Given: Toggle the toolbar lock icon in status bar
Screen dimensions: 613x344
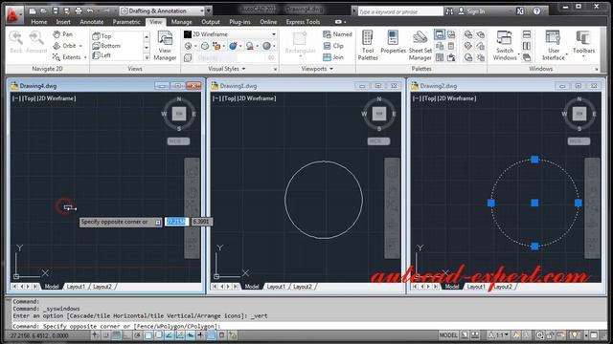Looking at the screenshot, I should (x=550, y=335).
